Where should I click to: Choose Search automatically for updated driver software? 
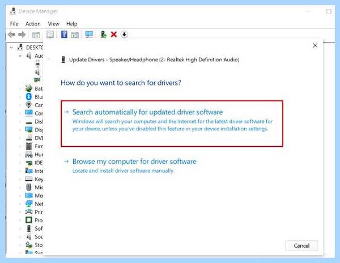click(x=172, y=124)
